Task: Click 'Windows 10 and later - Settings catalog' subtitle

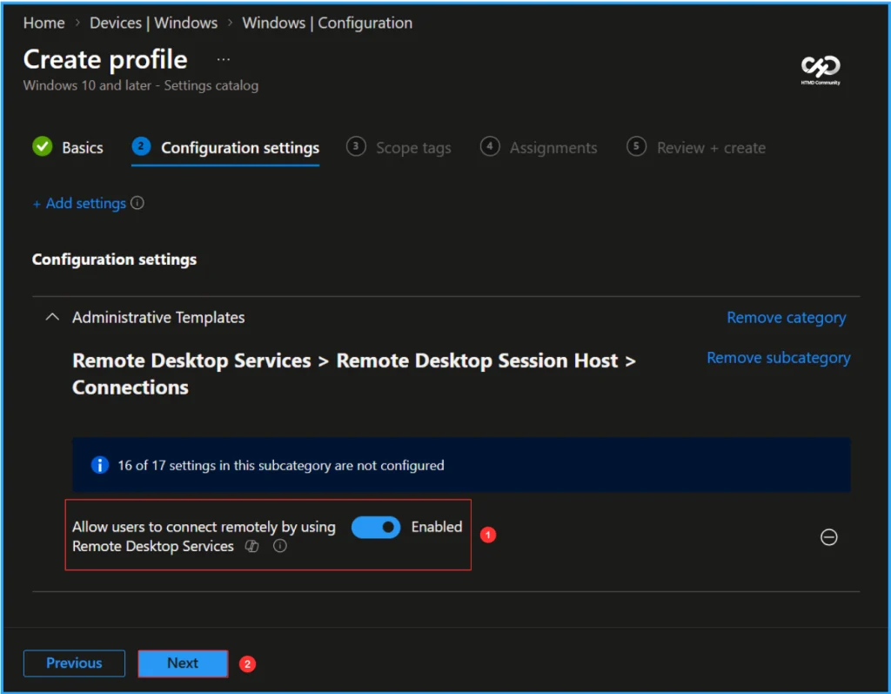Action: [x=141, y=85]
